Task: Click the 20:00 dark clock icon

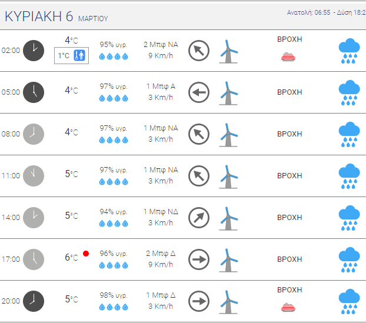Action: pos(34,301)
